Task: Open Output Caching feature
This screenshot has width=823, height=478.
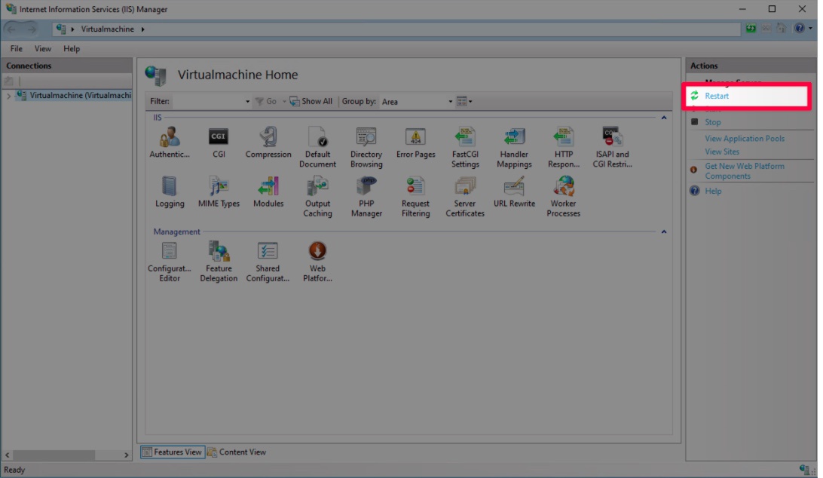Action: (317, 197)
